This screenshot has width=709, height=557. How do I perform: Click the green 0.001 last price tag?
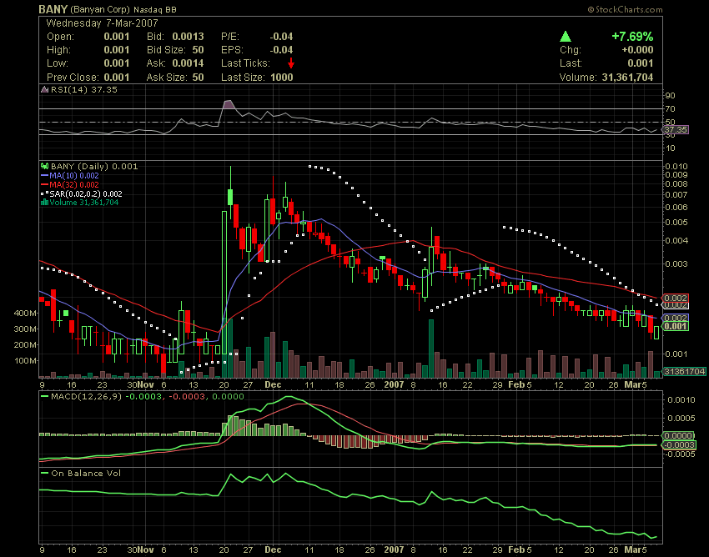[x=675, y=326]
